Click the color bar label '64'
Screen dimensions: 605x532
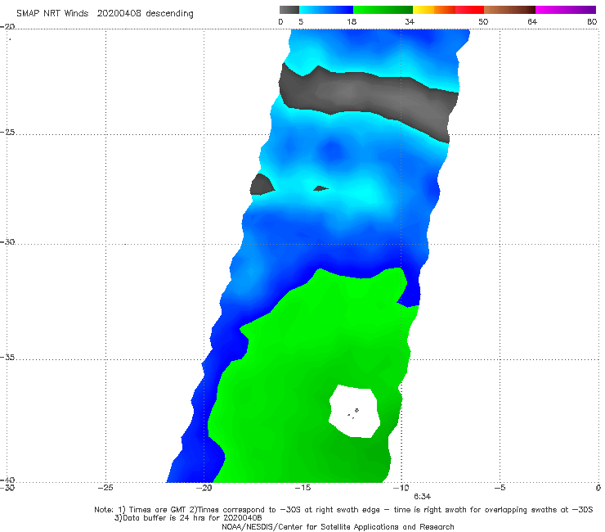click(532, 21)
